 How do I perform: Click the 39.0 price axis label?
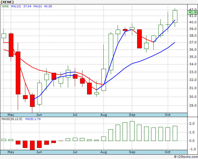tap(193, 29)
